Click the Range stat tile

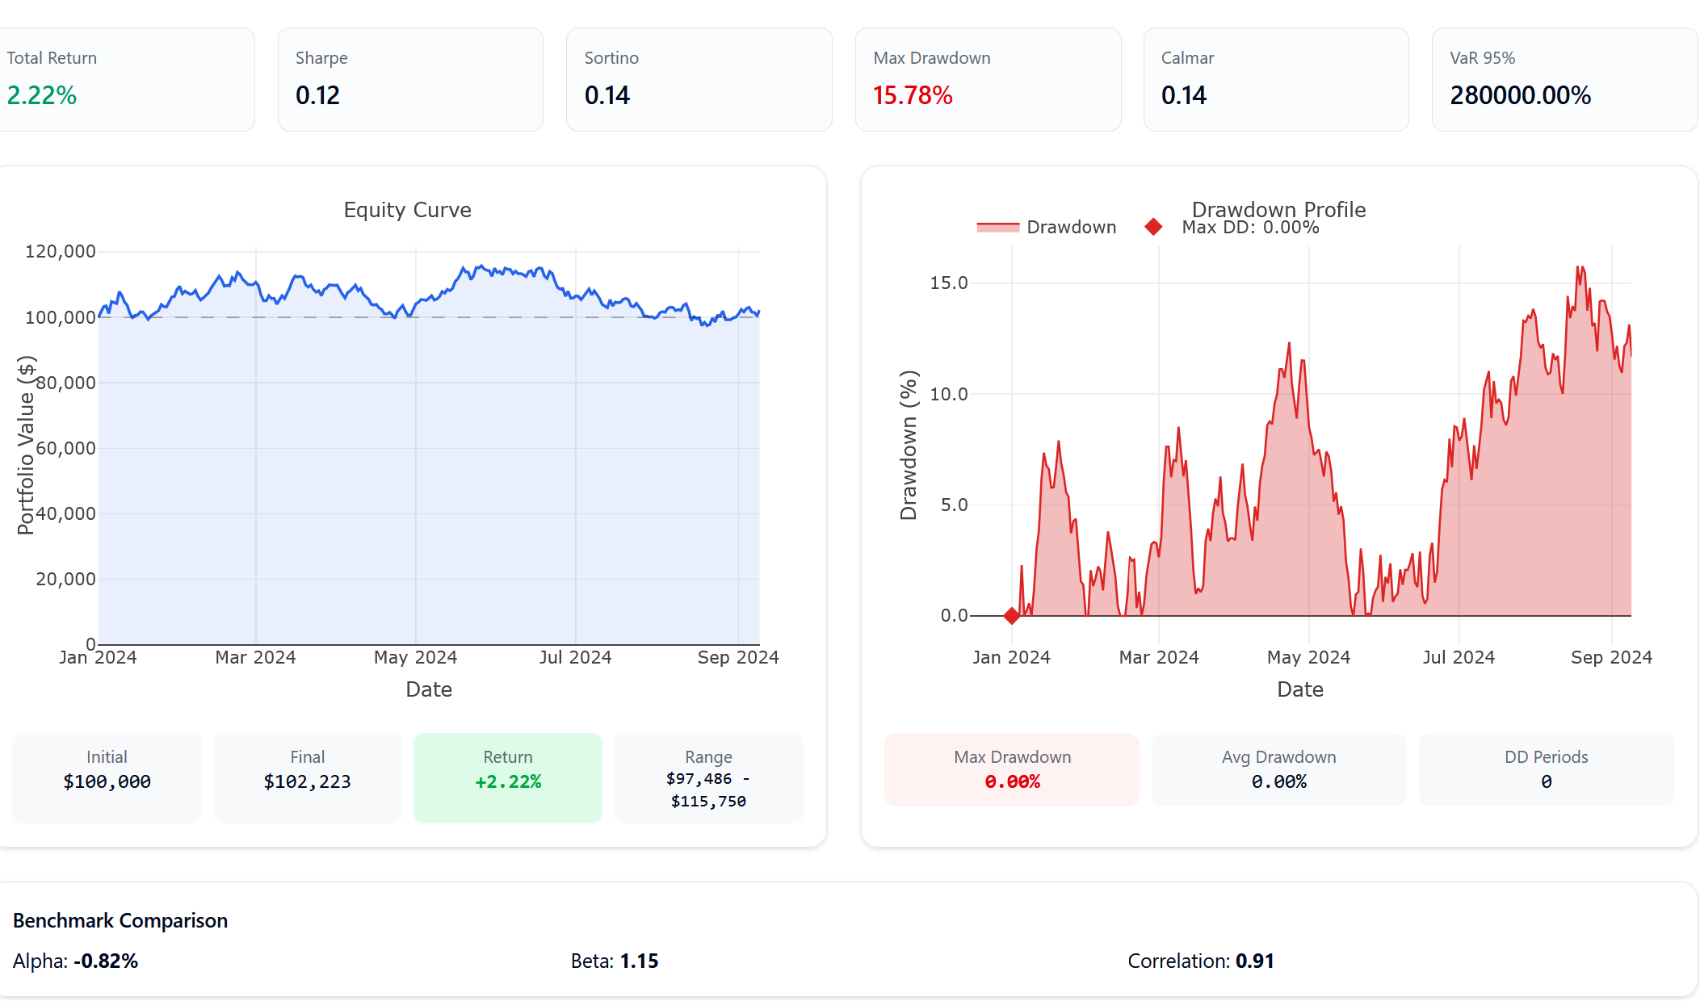coord(708,777)
